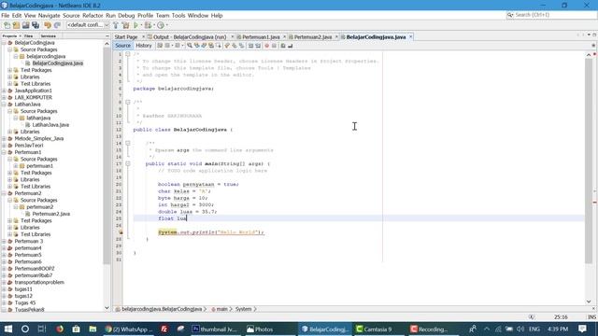
Task: Click the Projects panel vertical scrollbar
Action: pos(107,156)
